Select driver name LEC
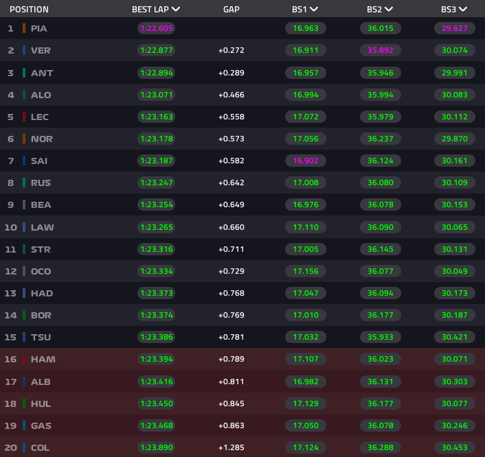Image resolution: width=485 pixels, height=457 pixels. [x=40, y=117]
